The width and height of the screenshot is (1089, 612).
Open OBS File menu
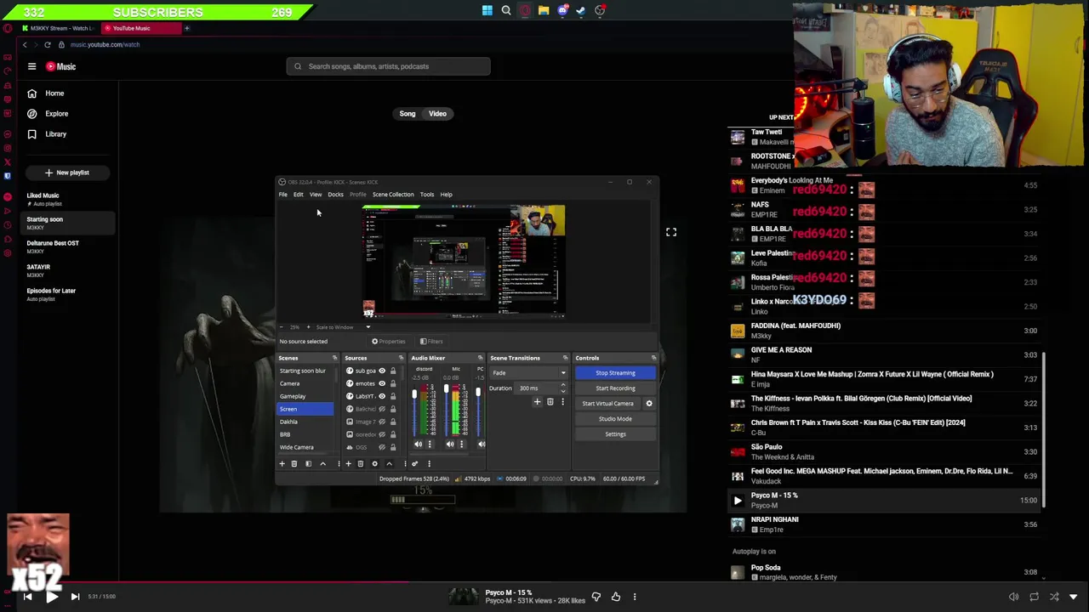[283, 195]
